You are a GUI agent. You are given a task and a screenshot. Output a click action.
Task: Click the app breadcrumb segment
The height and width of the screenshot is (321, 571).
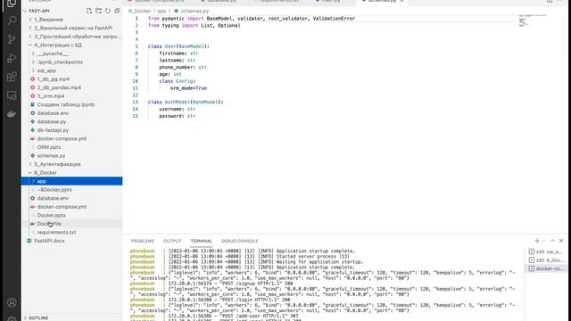161,11
